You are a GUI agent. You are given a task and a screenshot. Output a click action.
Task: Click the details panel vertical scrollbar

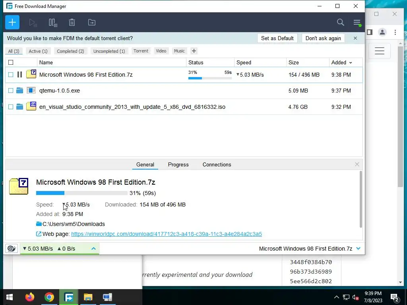(360, 199)
